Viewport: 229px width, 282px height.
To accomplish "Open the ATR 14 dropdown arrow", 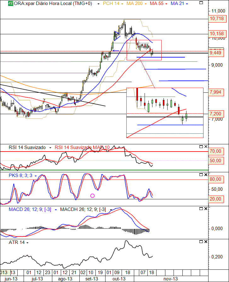I will click(x=27, y=243).
